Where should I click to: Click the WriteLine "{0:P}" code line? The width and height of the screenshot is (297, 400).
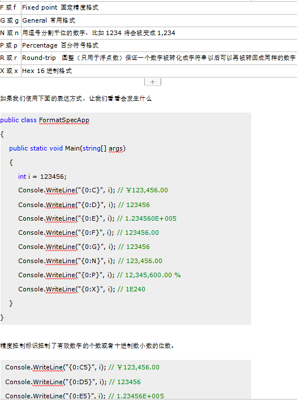[100, 276]
